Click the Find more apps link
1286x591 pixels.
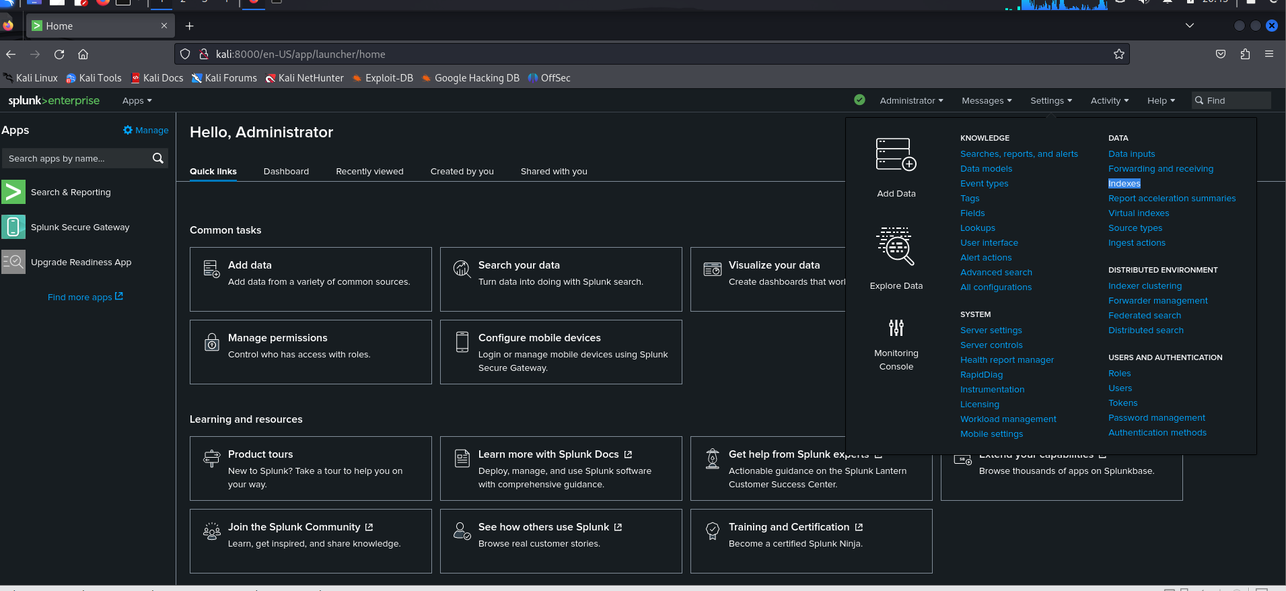85,297
